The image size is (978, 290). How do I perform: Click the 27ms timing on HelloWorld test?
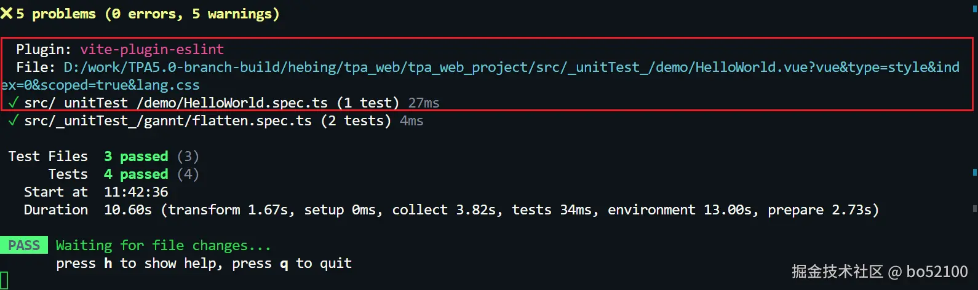pyautogui.click(x=424, y=103)
